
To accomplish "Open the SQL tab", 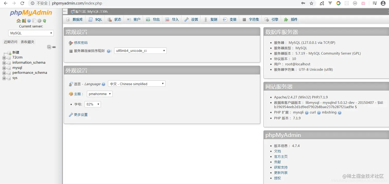I will coord(95,20).
